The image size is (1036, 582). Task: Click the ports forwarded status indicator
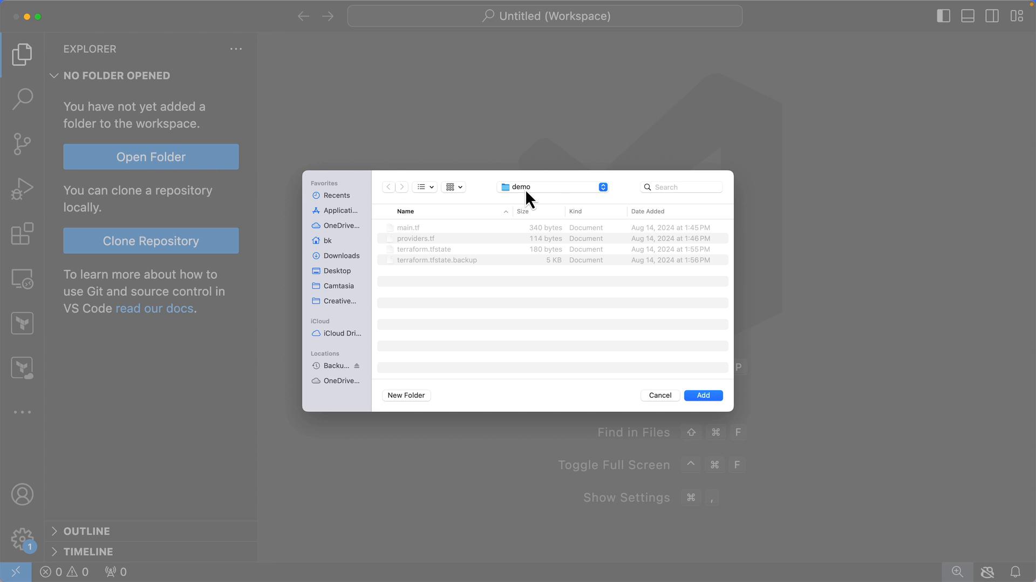[115, 572]
